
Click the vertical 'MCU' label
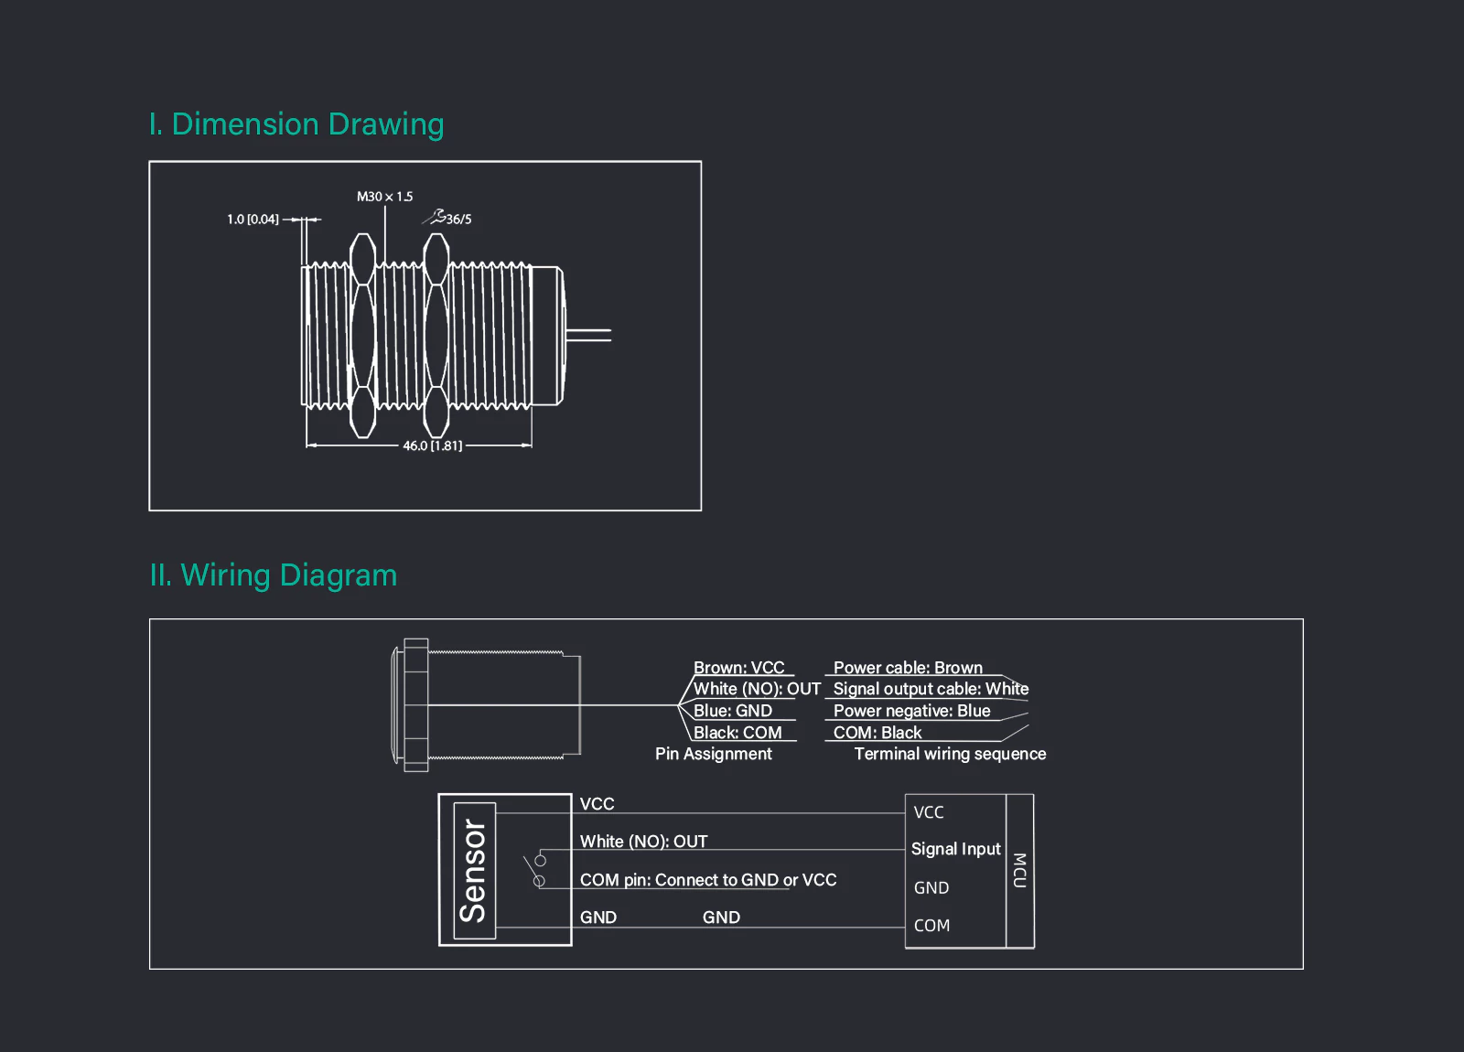point(1019,870)
